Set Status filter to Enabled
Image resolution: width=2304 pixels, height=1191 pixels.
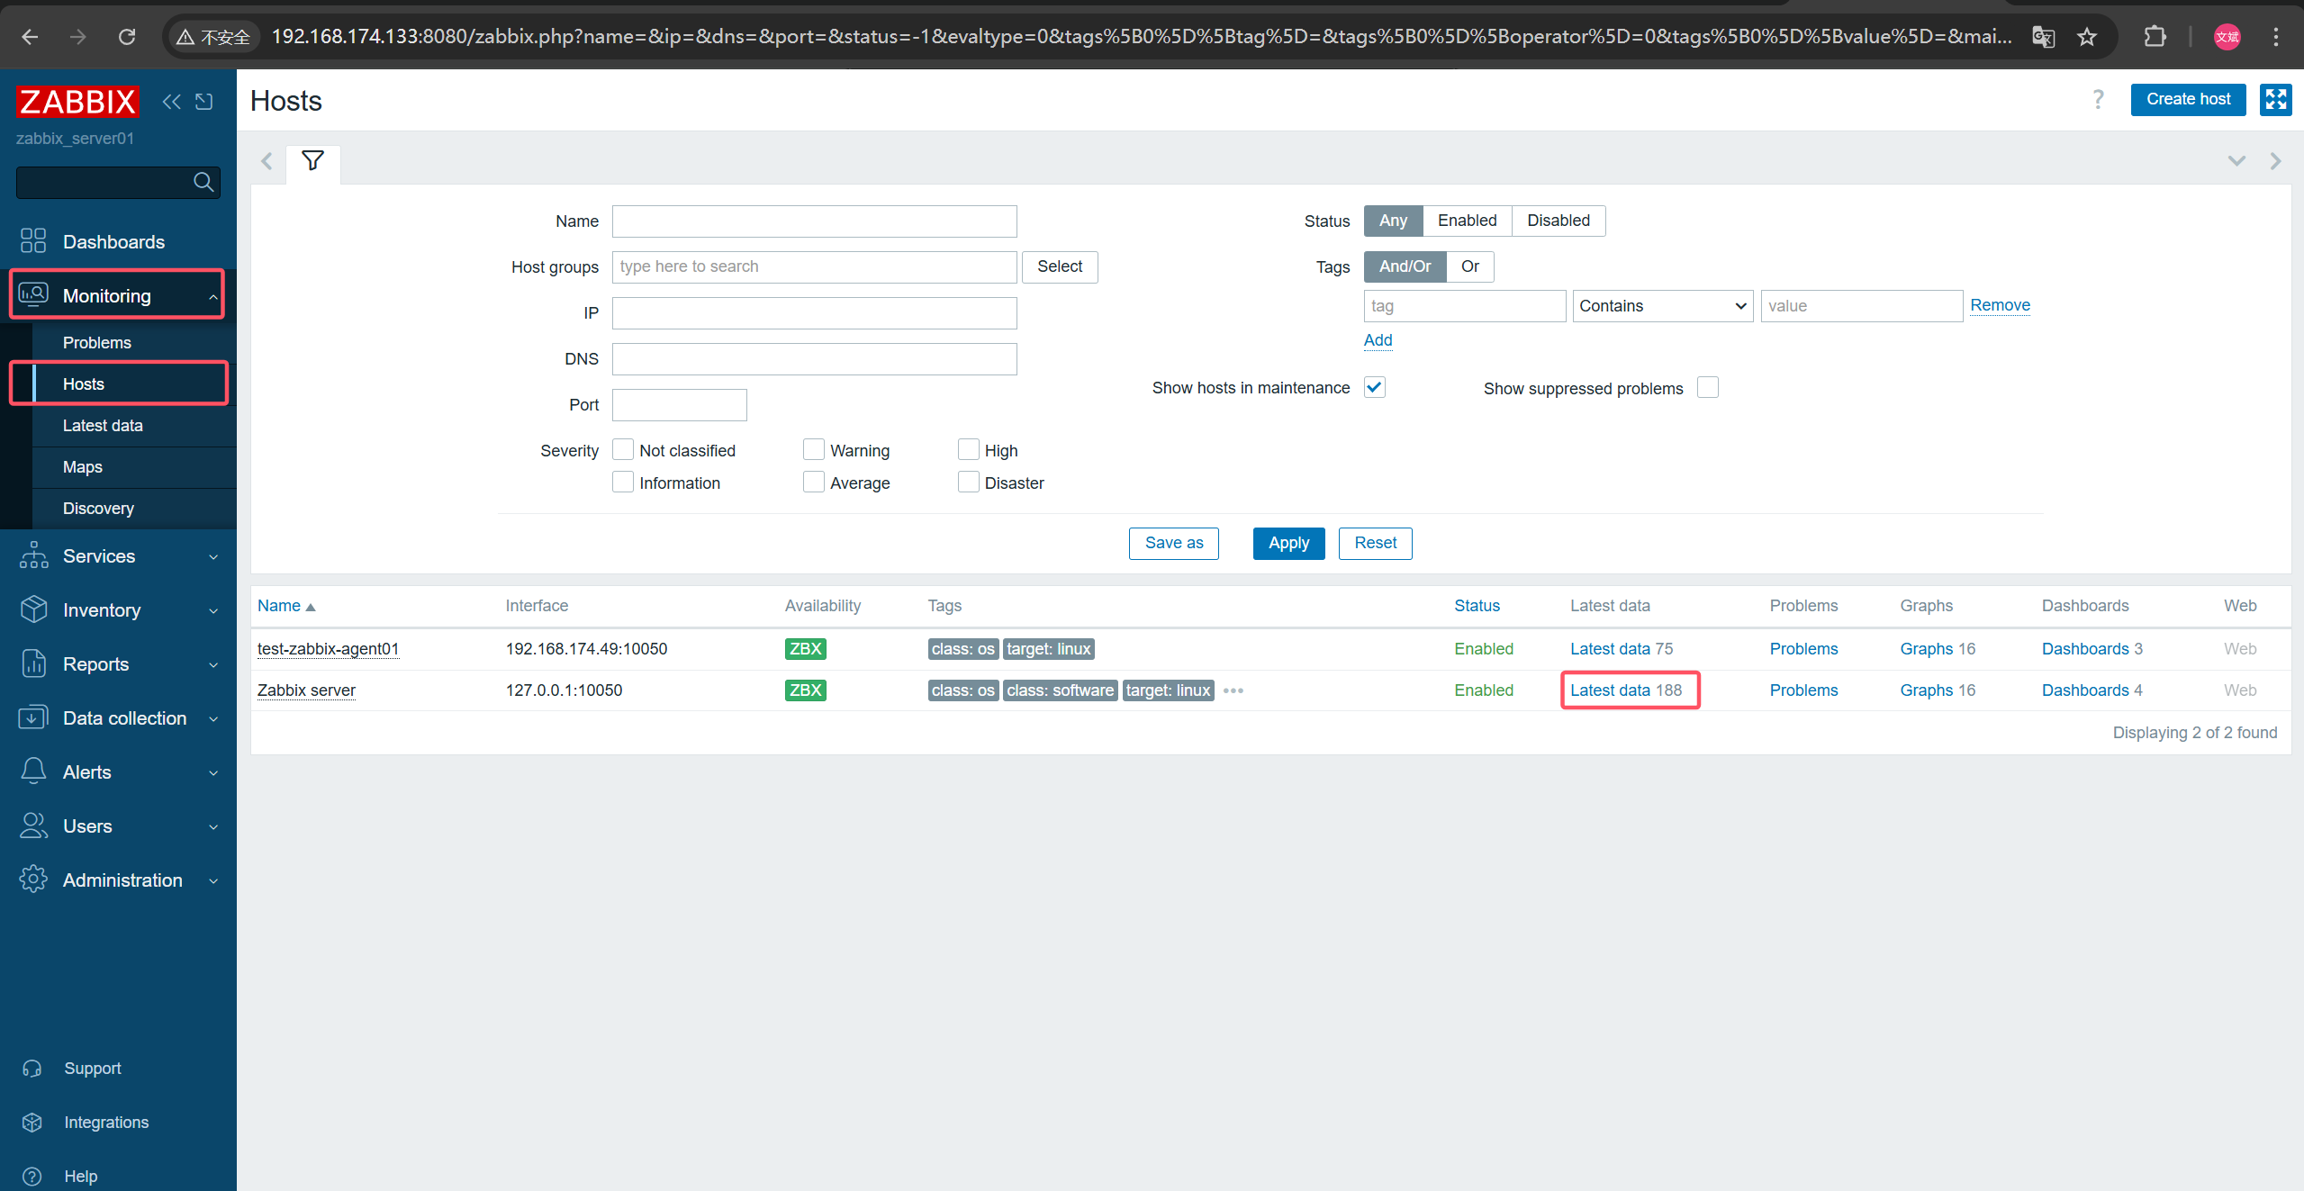(x=1467, y=221)
